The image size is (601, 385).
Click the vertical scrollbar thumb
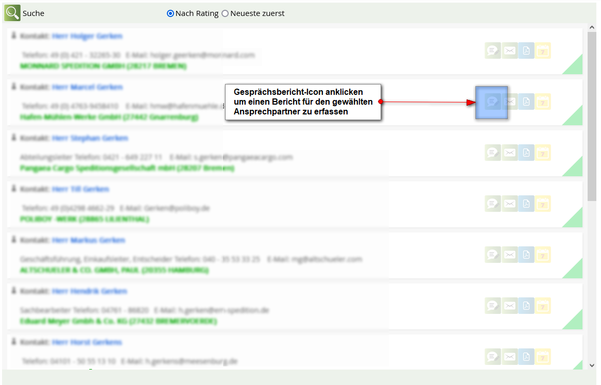(592, 119)
